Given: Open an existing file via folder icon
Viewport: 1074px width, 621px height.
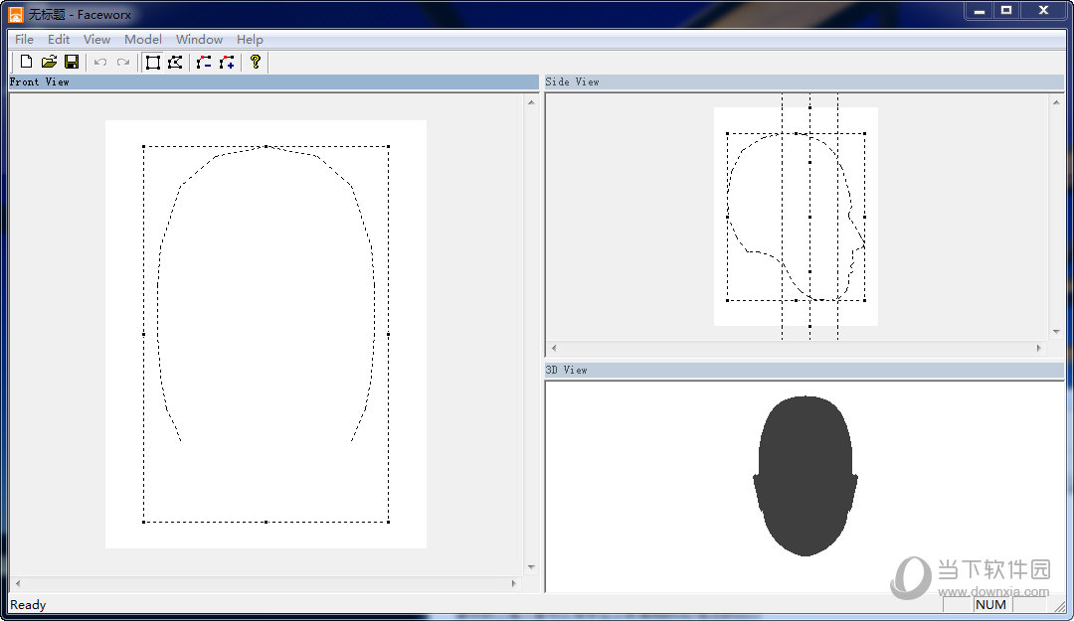Looking at the screenshot, I should pyautogui.click(x=49, y=63).
